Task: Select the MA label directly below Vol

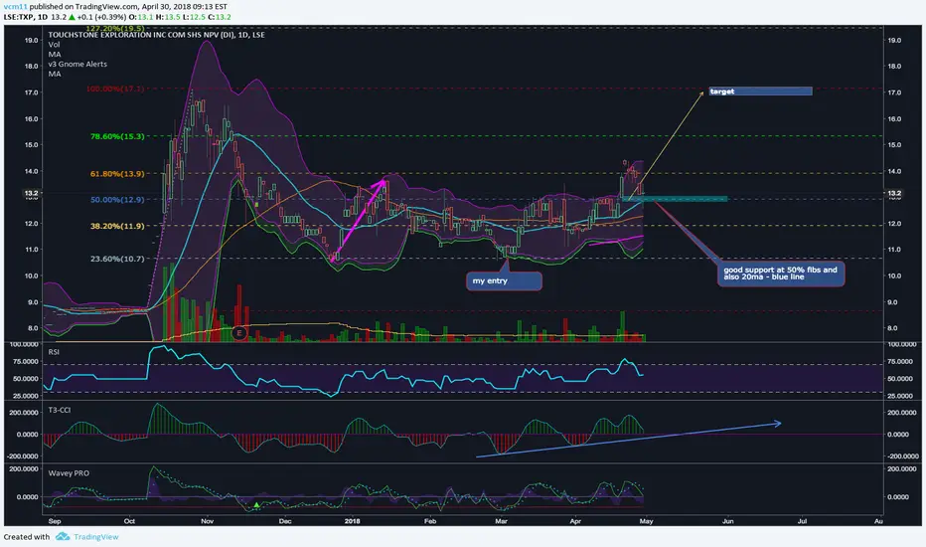Action: 55,55
